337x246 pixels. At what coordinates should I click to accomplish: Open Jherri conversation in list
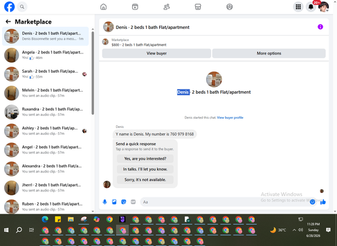tap(45, 188)
